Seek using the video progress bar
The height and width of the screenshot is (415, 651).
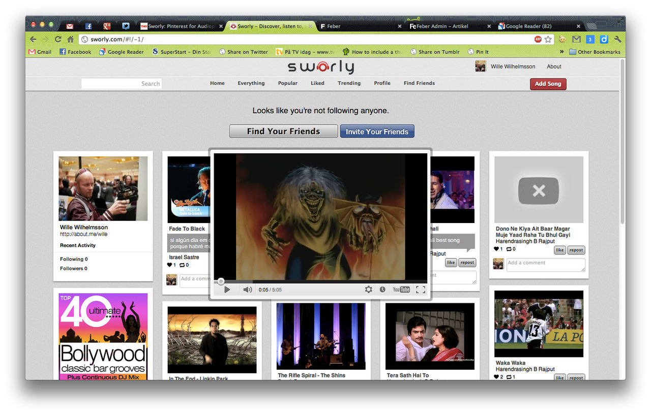[320, 281]
